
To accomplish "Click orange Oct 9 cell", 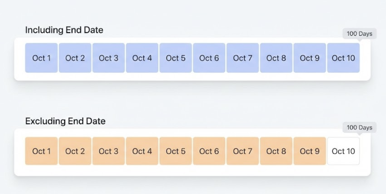I will click(310, 151).
